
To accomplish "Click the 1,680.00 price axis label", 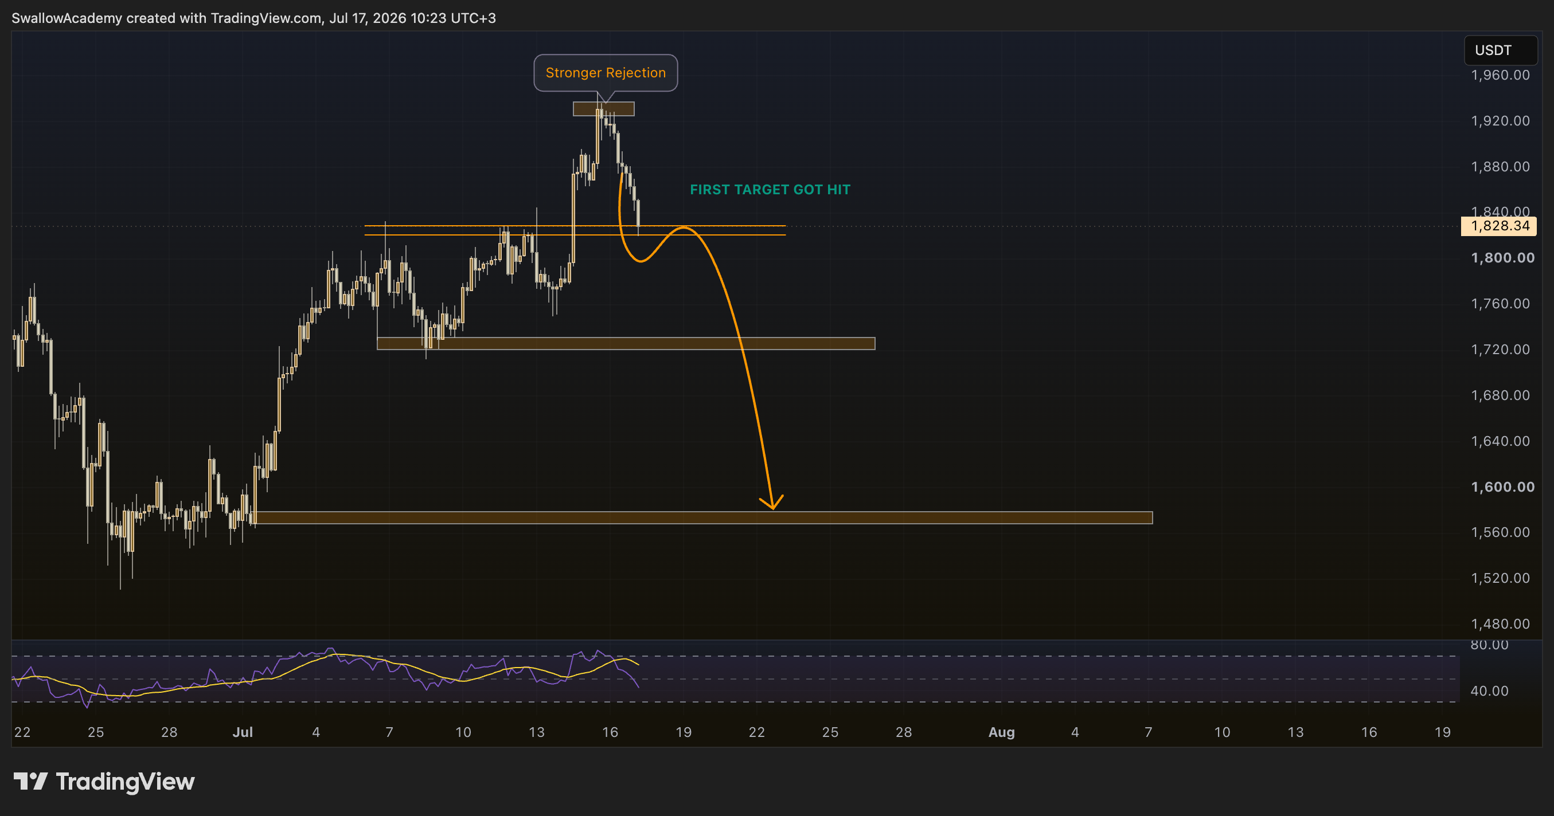I will tap(1500, 395).
